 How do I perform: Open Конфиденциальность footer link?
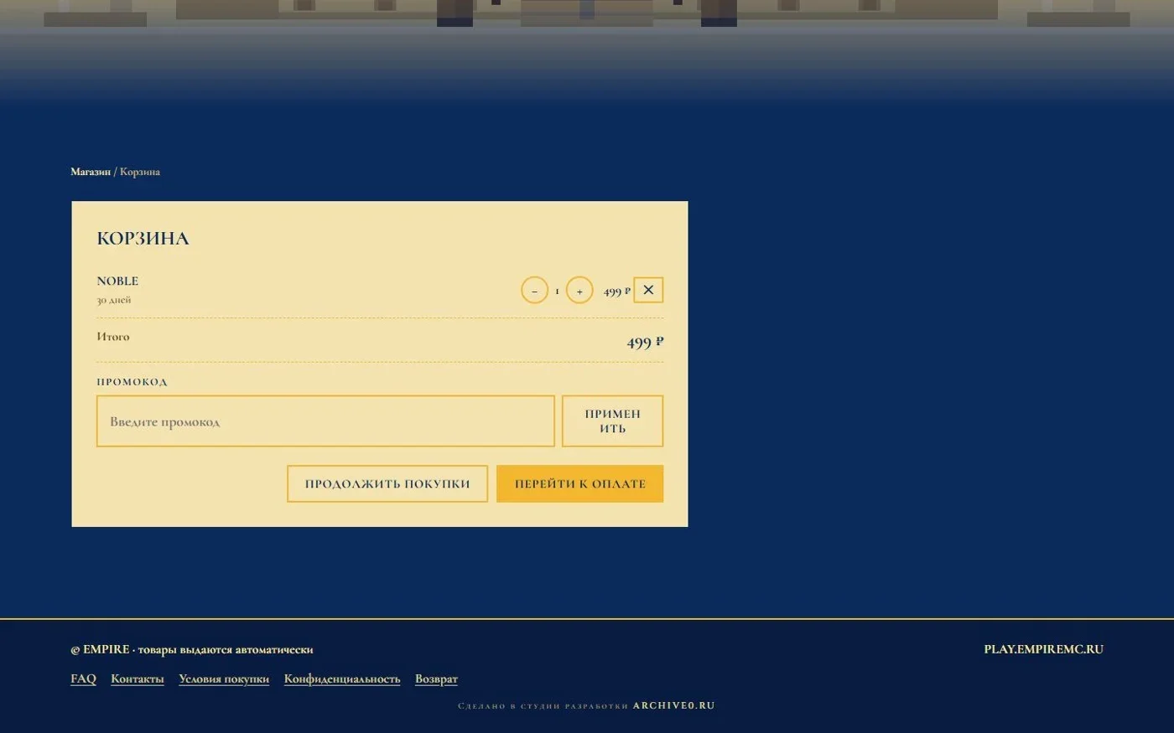(342, 679)
